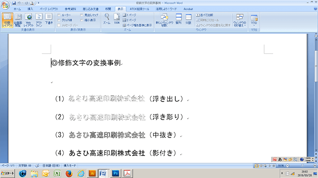The image size is (318, 178).
Task: Click zoom in plus button
Action: pos(315,165)
